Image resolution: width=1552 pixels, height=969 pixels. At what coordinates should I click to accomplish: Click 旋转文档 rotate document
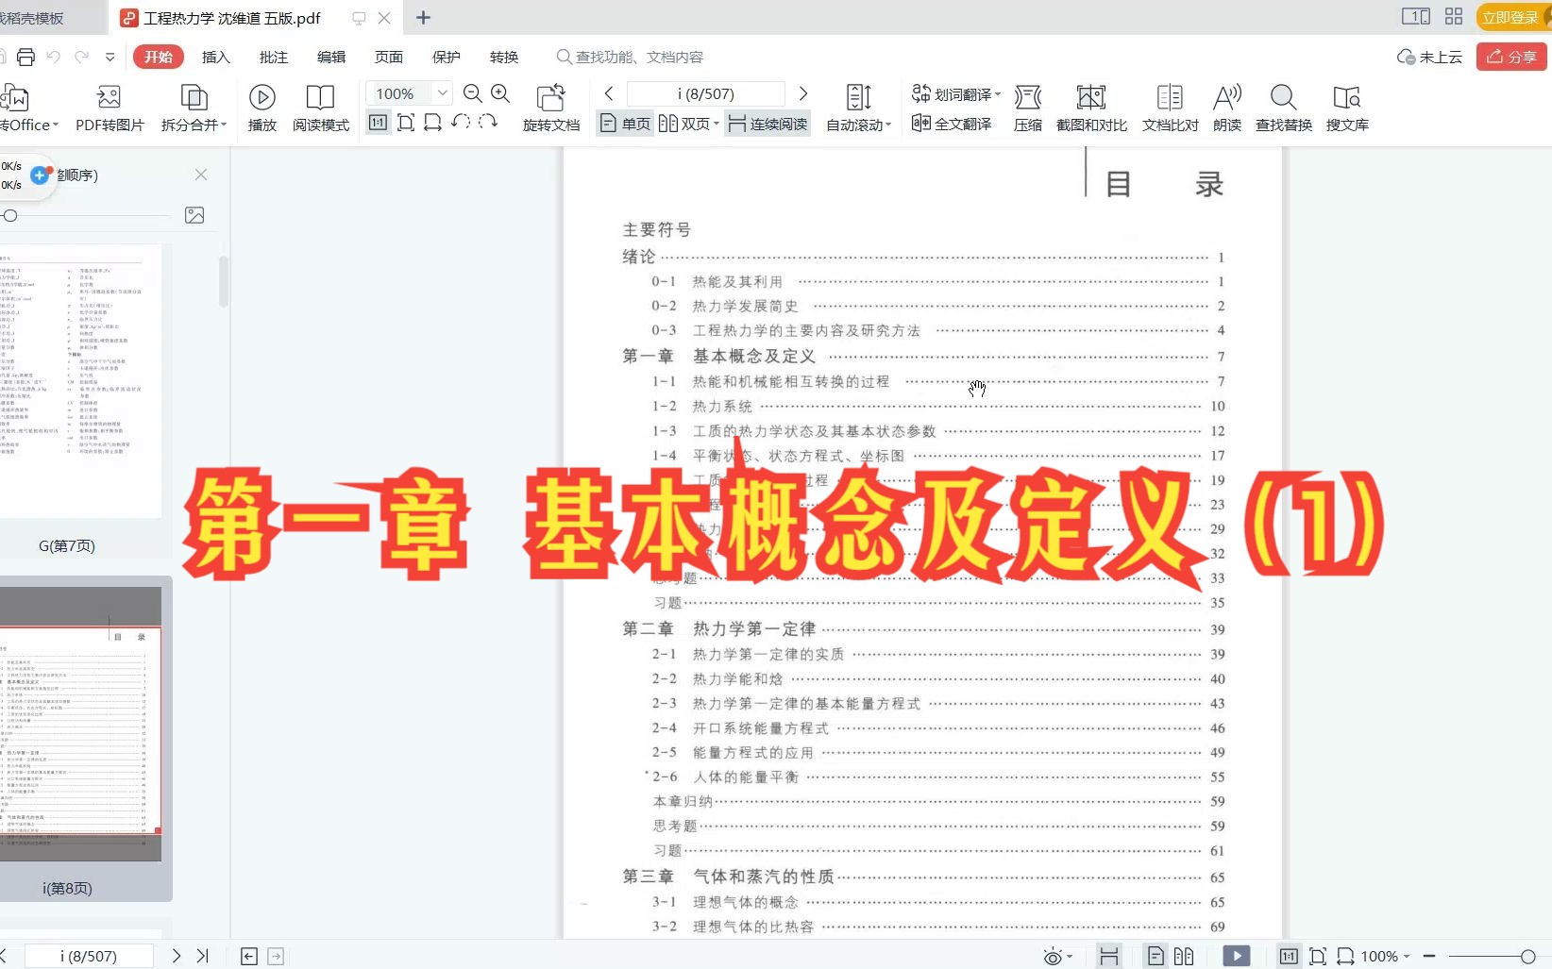[x=551, y=109]
